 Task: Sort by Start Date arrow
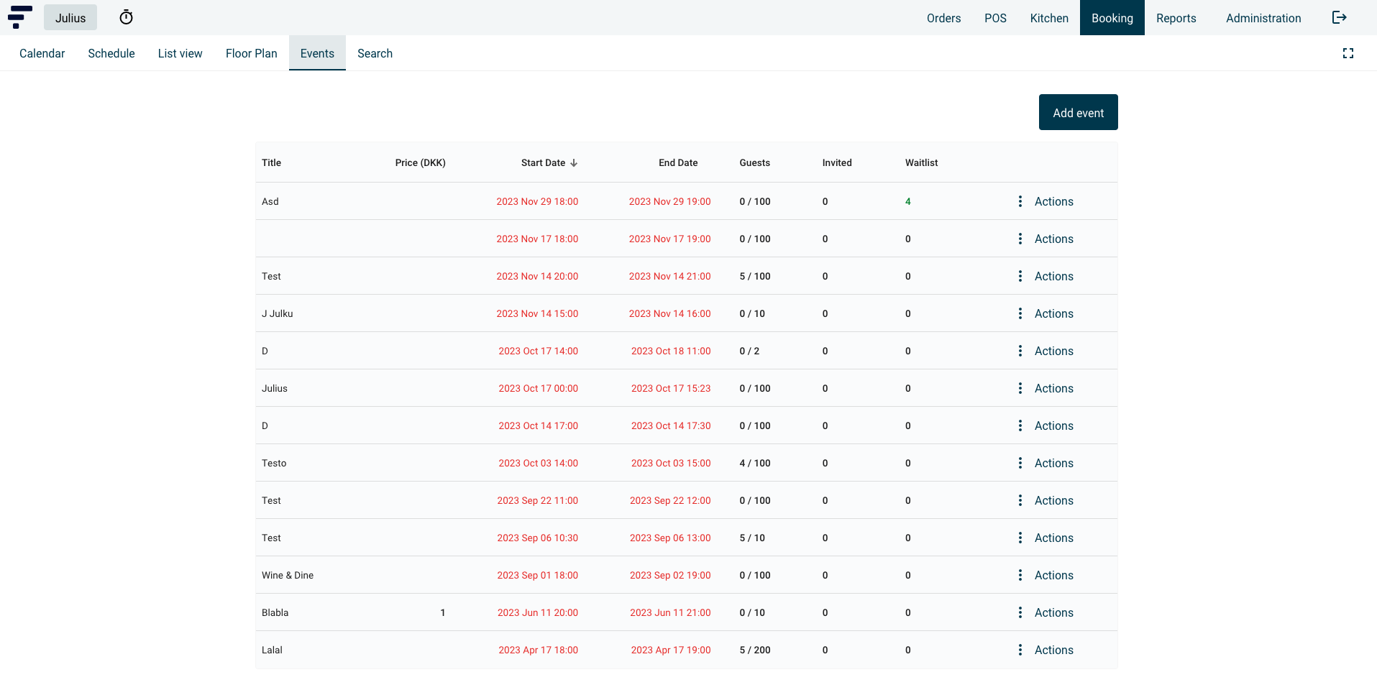574,163
